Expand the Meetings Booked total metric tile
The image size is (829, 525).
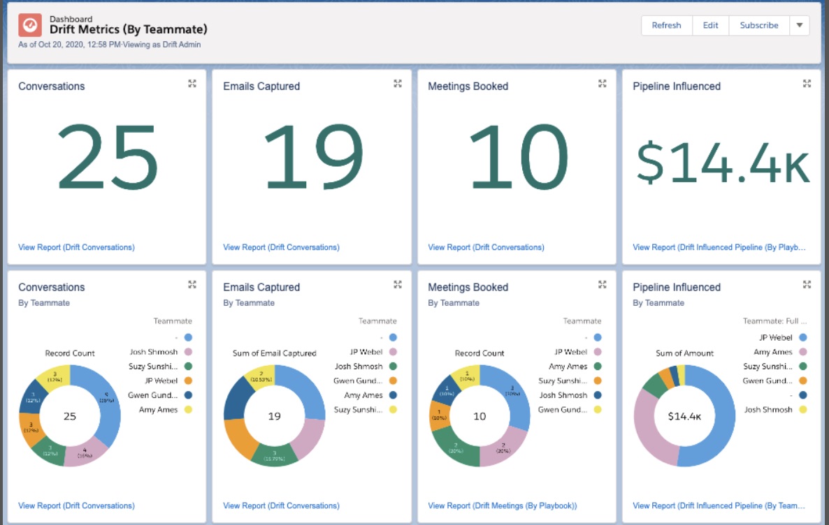(x=603, y=84)
